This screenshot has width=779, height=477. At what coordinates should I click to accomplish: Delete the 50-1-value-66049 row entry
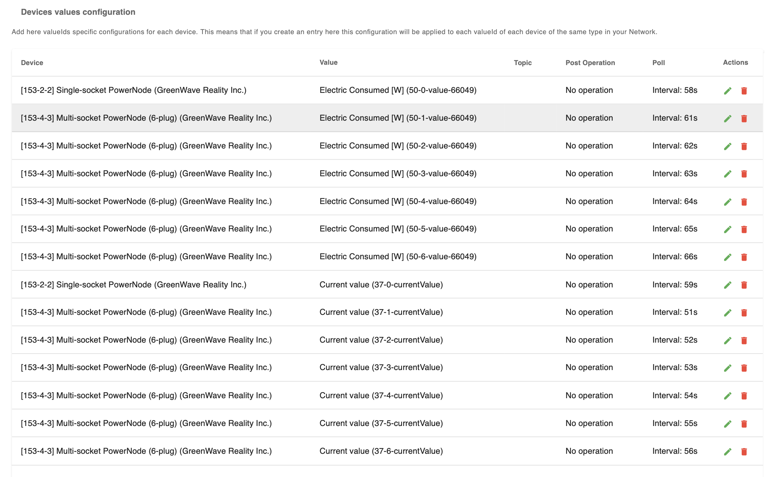(x=744, y=119)
